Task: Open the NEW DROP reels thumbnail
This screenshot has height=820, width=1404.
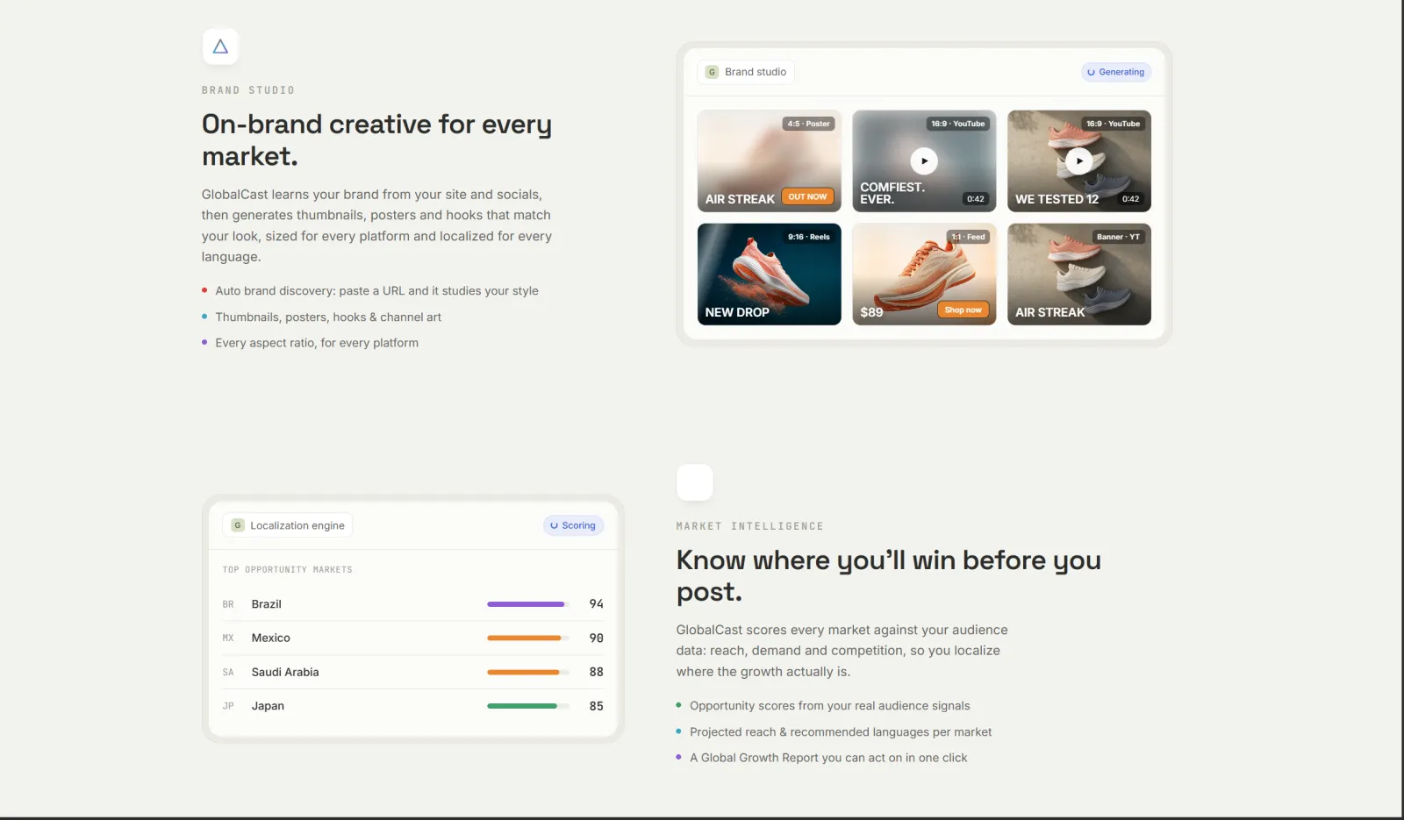Action: [x=769, y=274]
